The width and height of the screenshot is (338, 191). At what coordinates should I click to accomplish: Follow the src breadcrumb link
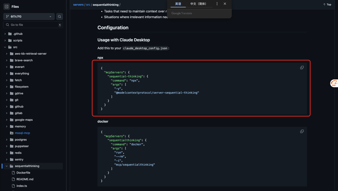point(88,4)
